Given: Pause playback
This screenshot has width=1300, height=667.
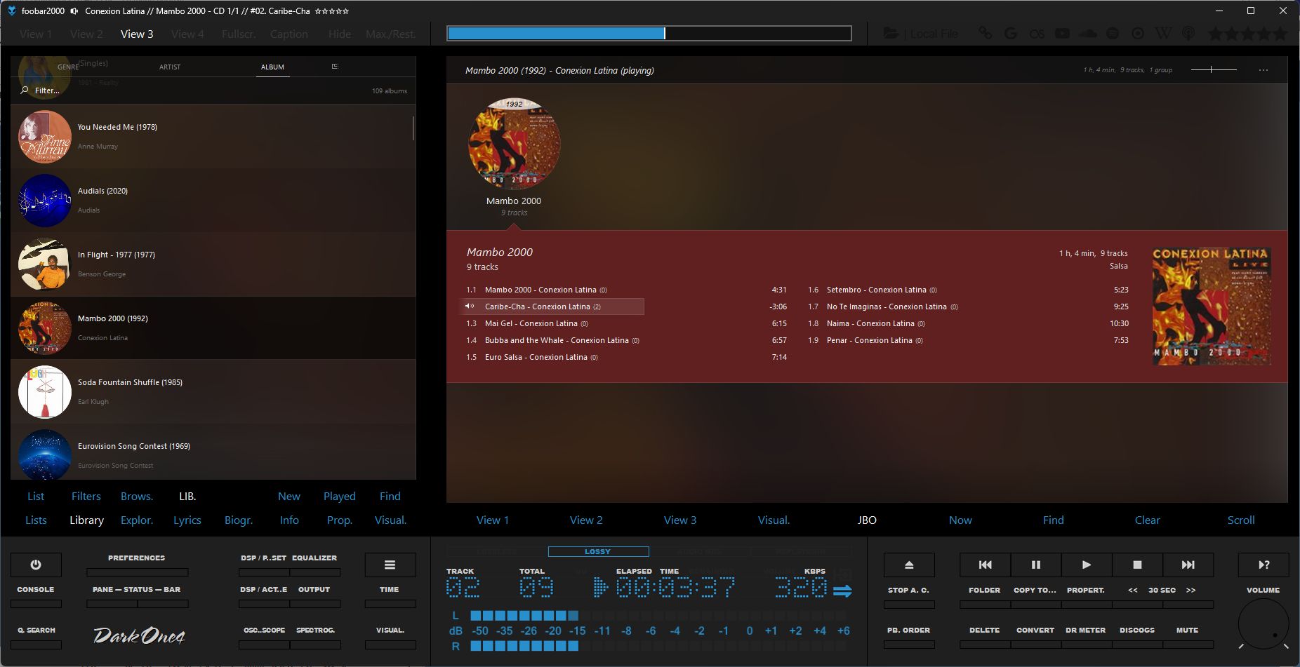Looking at the screenshot, I should [1035, 565].
